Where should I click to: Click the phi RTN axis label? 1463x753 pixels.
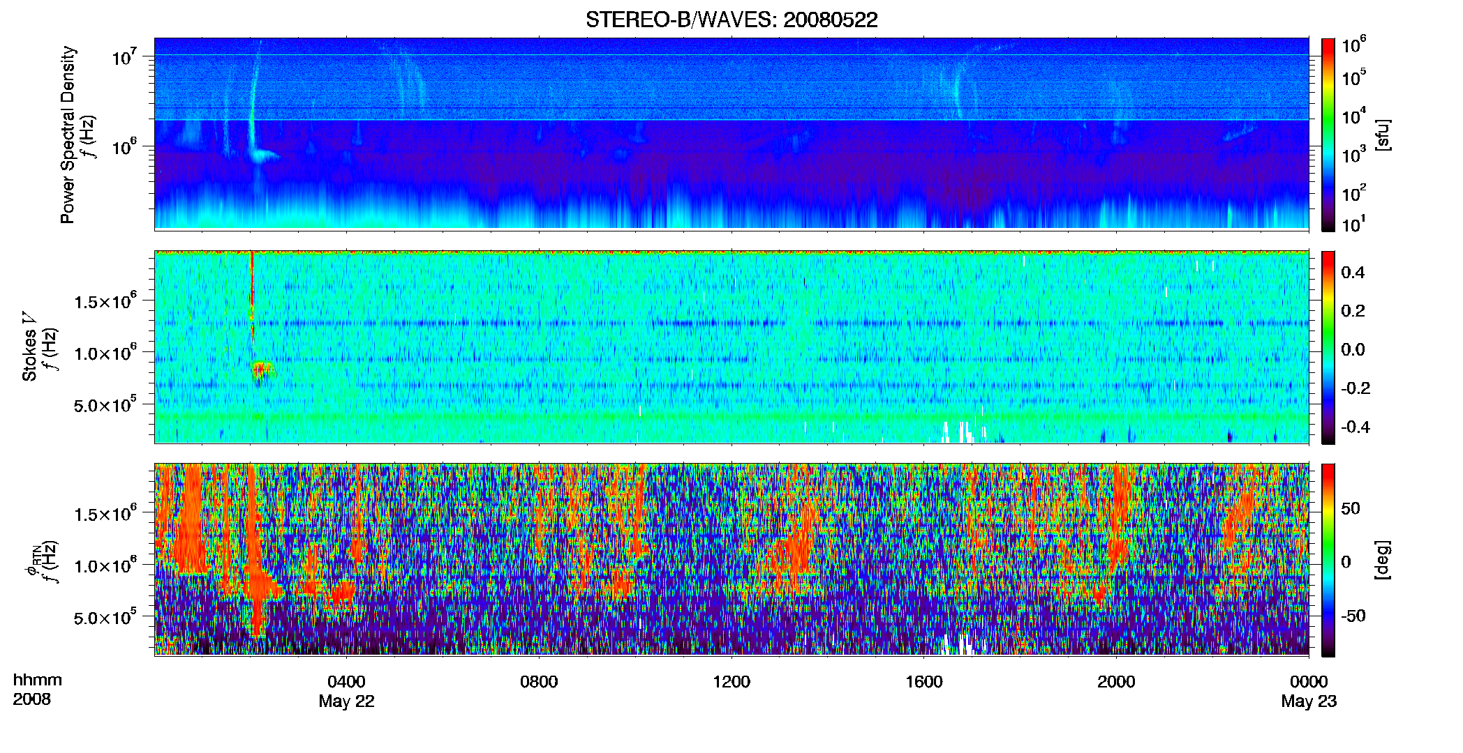[34, 559]
